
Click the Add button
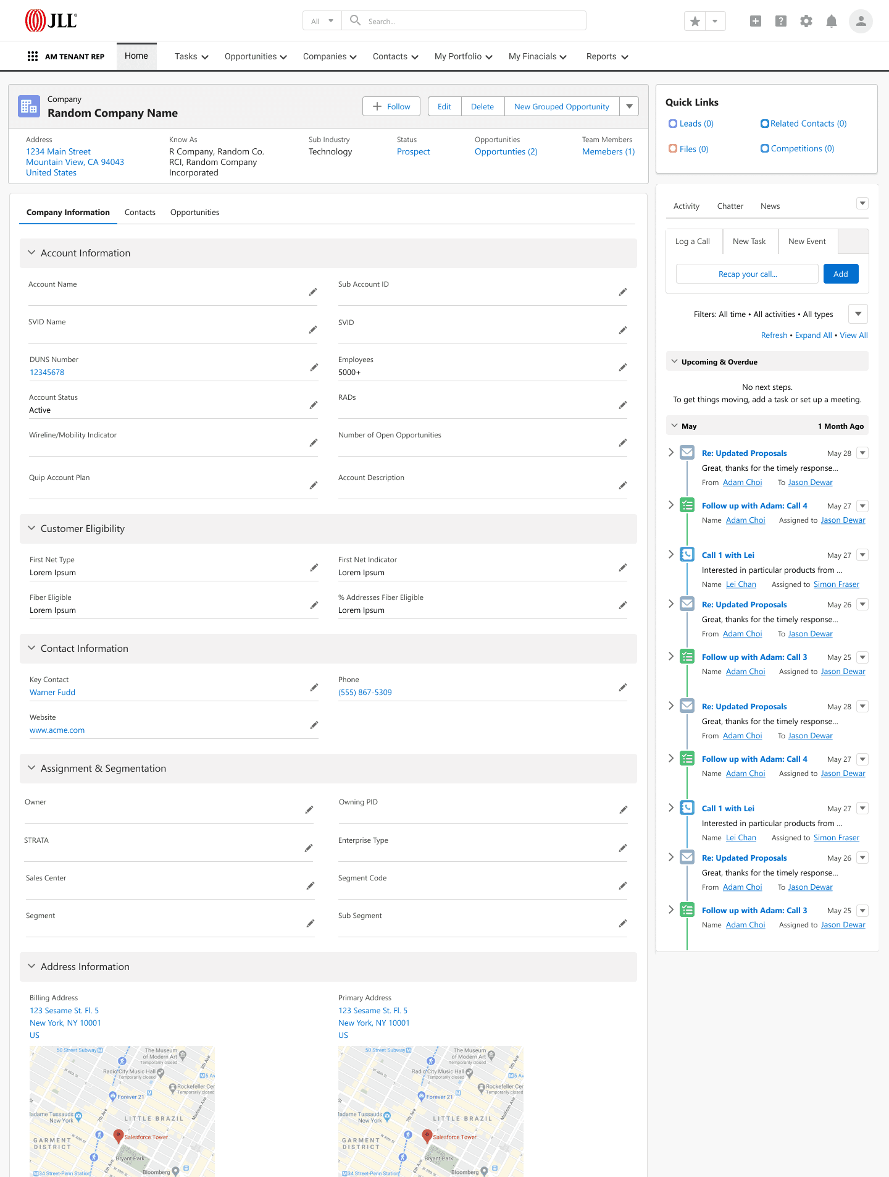pos(841,274)
